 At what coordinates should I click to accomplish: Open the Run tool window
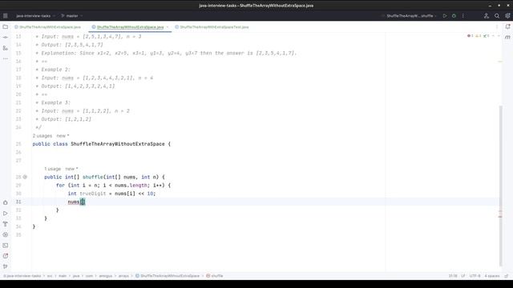pyautogui.click(x=6, y=214)
